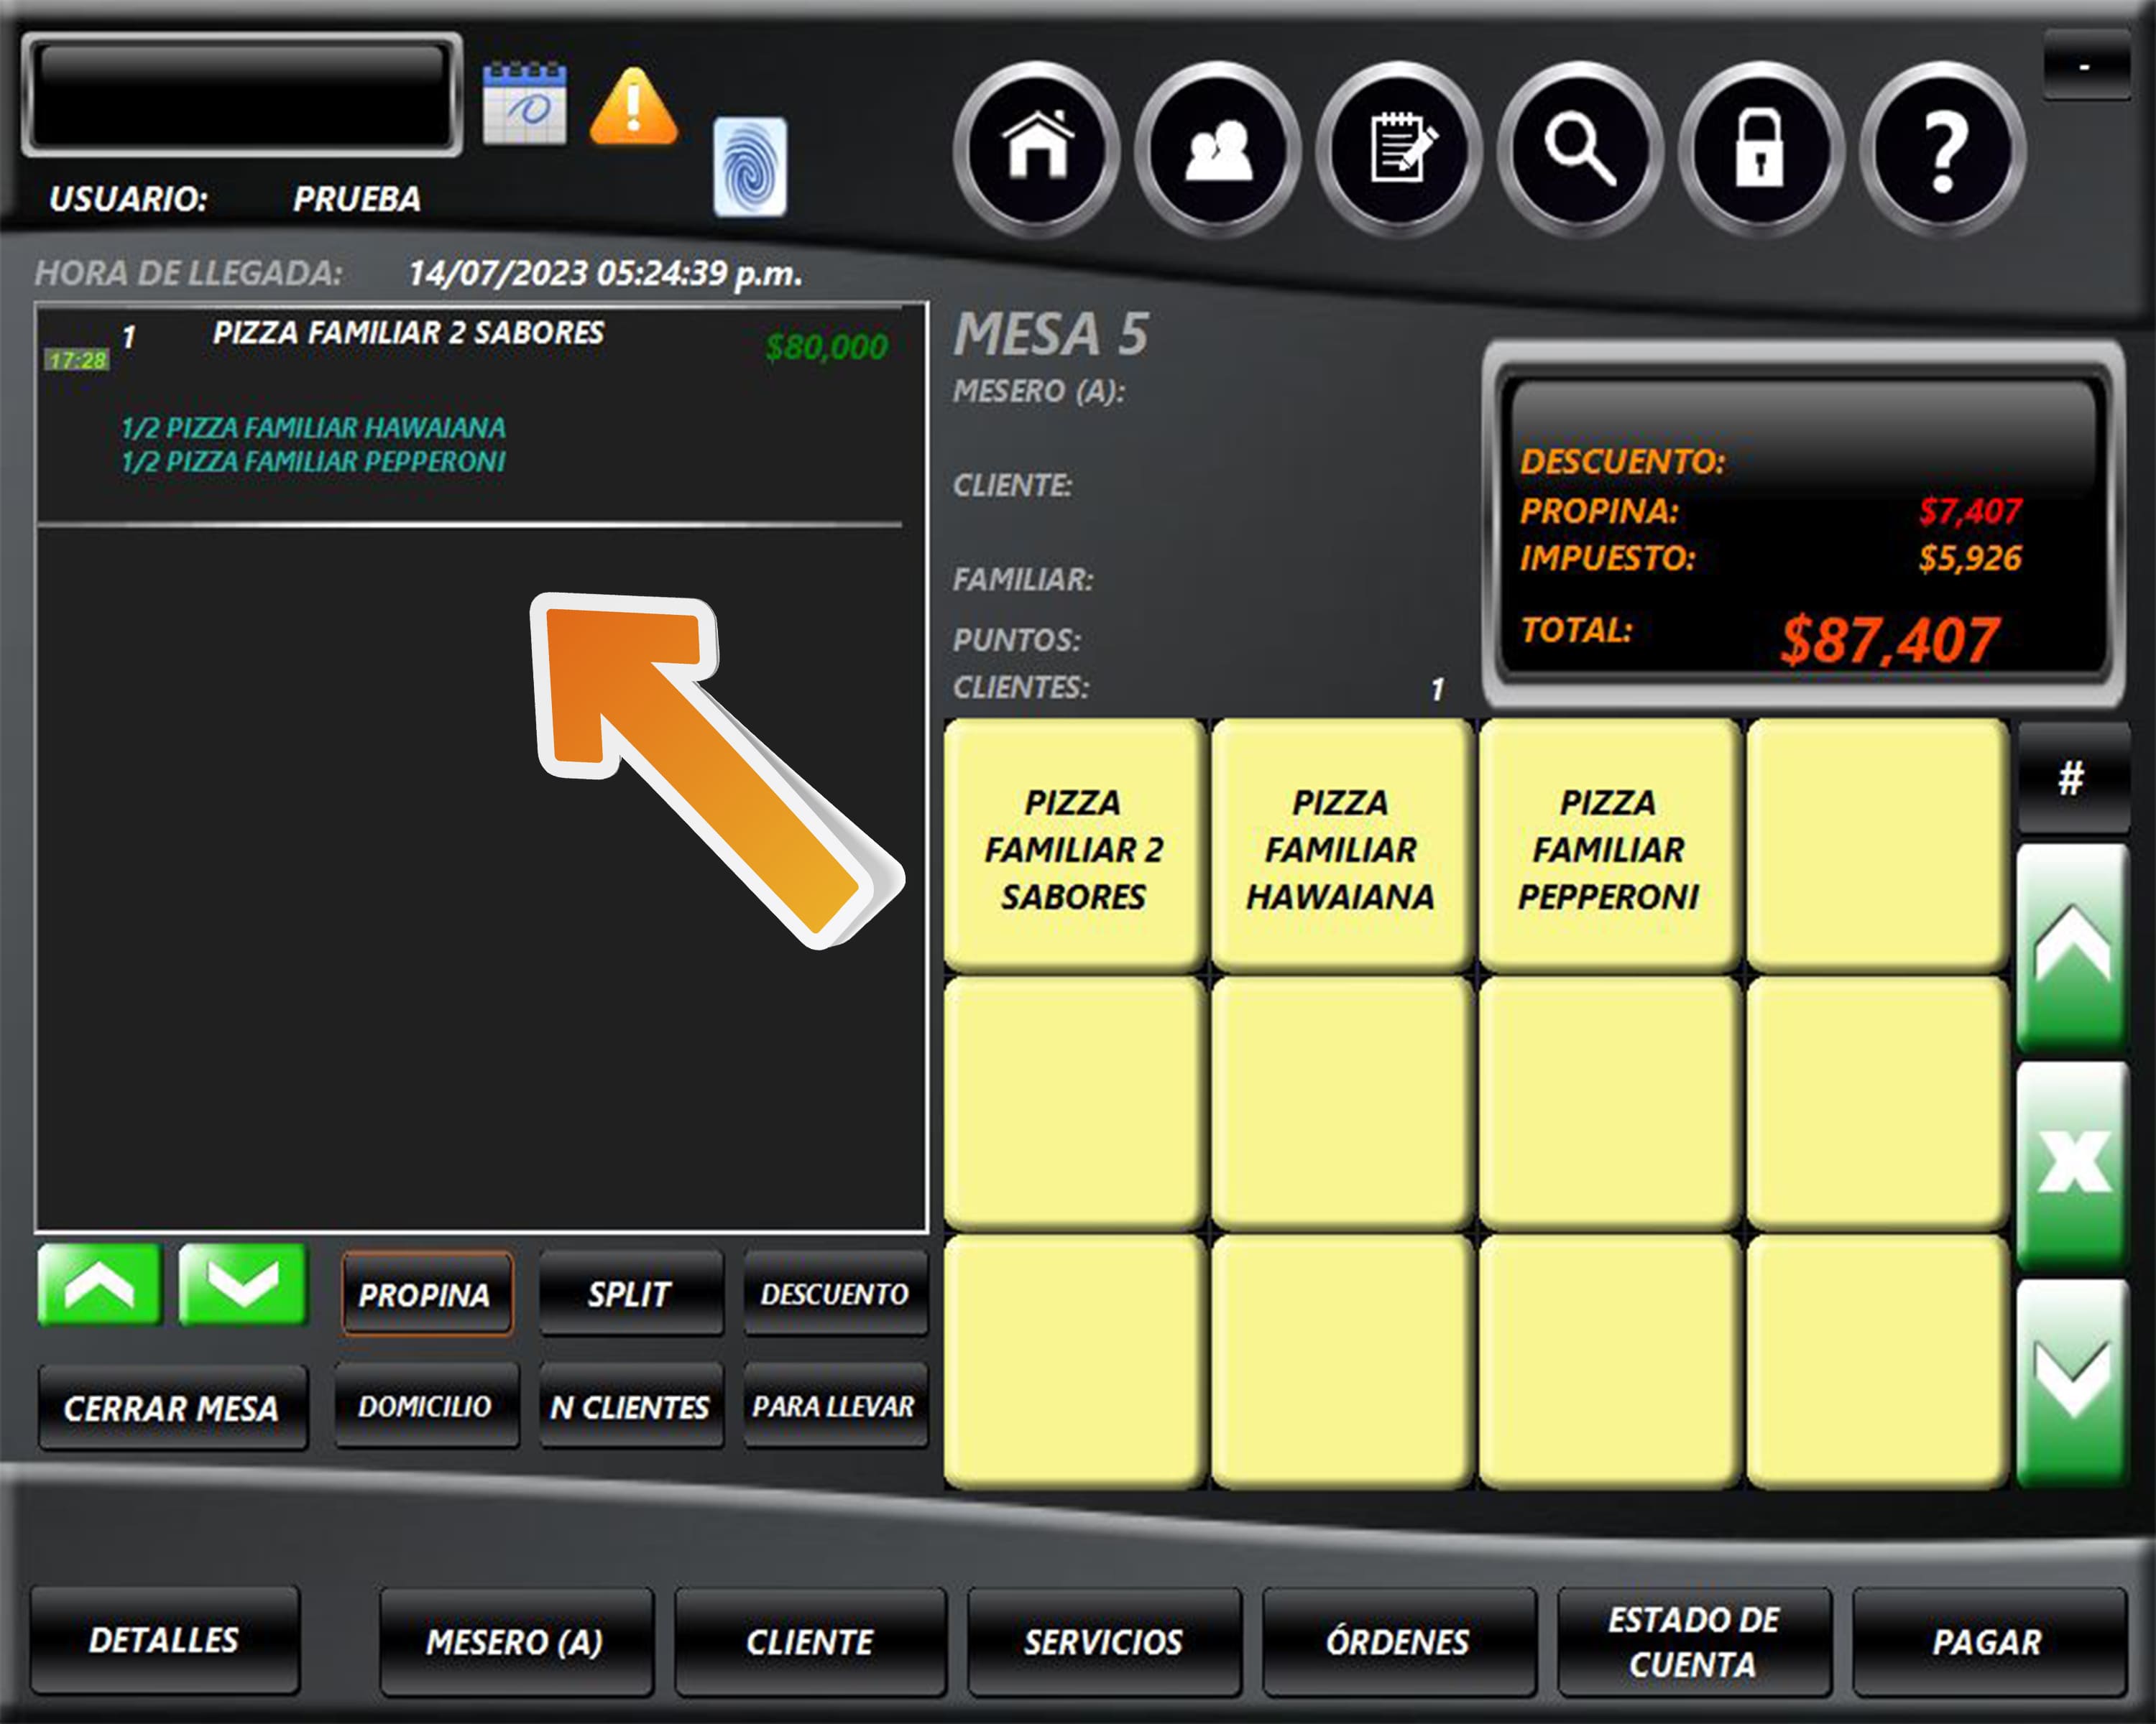Open ESTADO DE CUENTA menu
The height and width of the screenshot is (1724, 2156).
(x=1693, y=1641)
